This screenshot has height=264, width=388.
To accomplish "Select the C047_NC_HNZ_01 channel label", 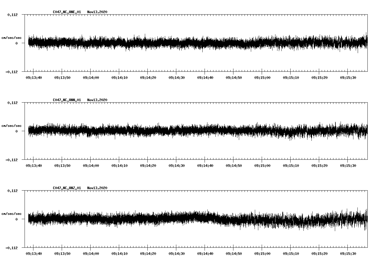I will coord(66,187).
